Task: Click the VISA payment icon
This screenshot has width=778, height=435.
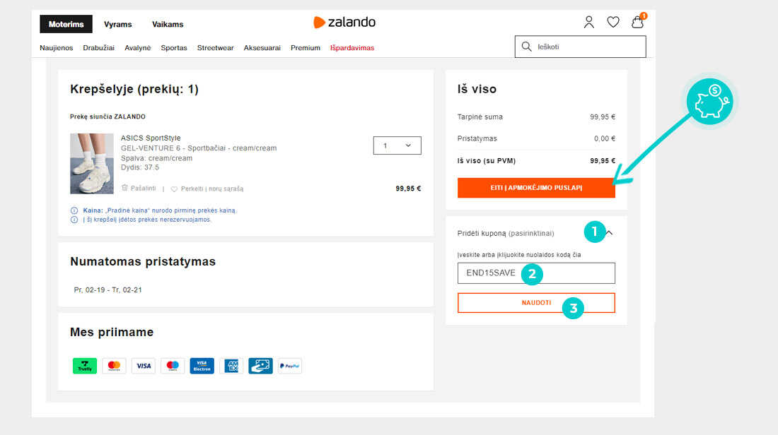Action: coord(144,366)
